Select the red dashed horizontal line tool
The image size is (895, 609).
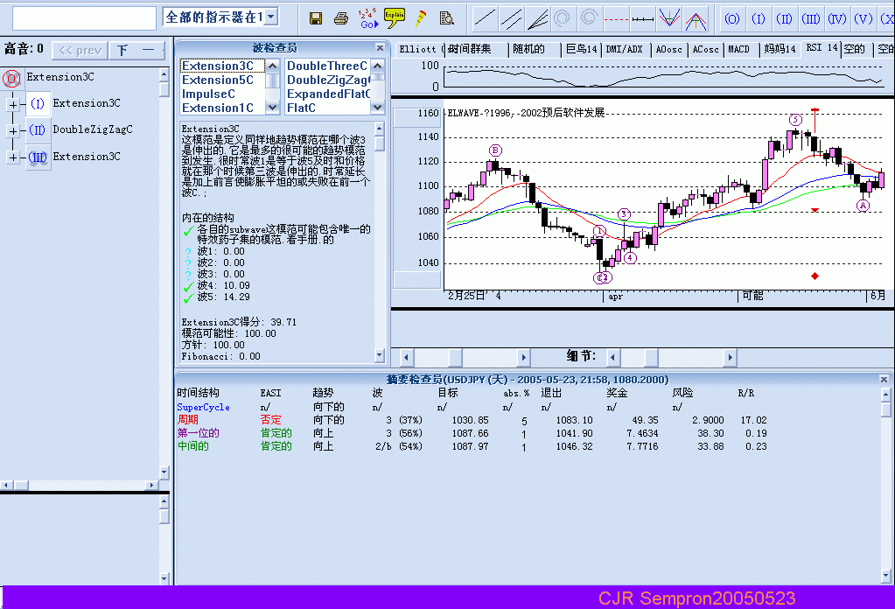pyautogui.click(x=617, y=17)
